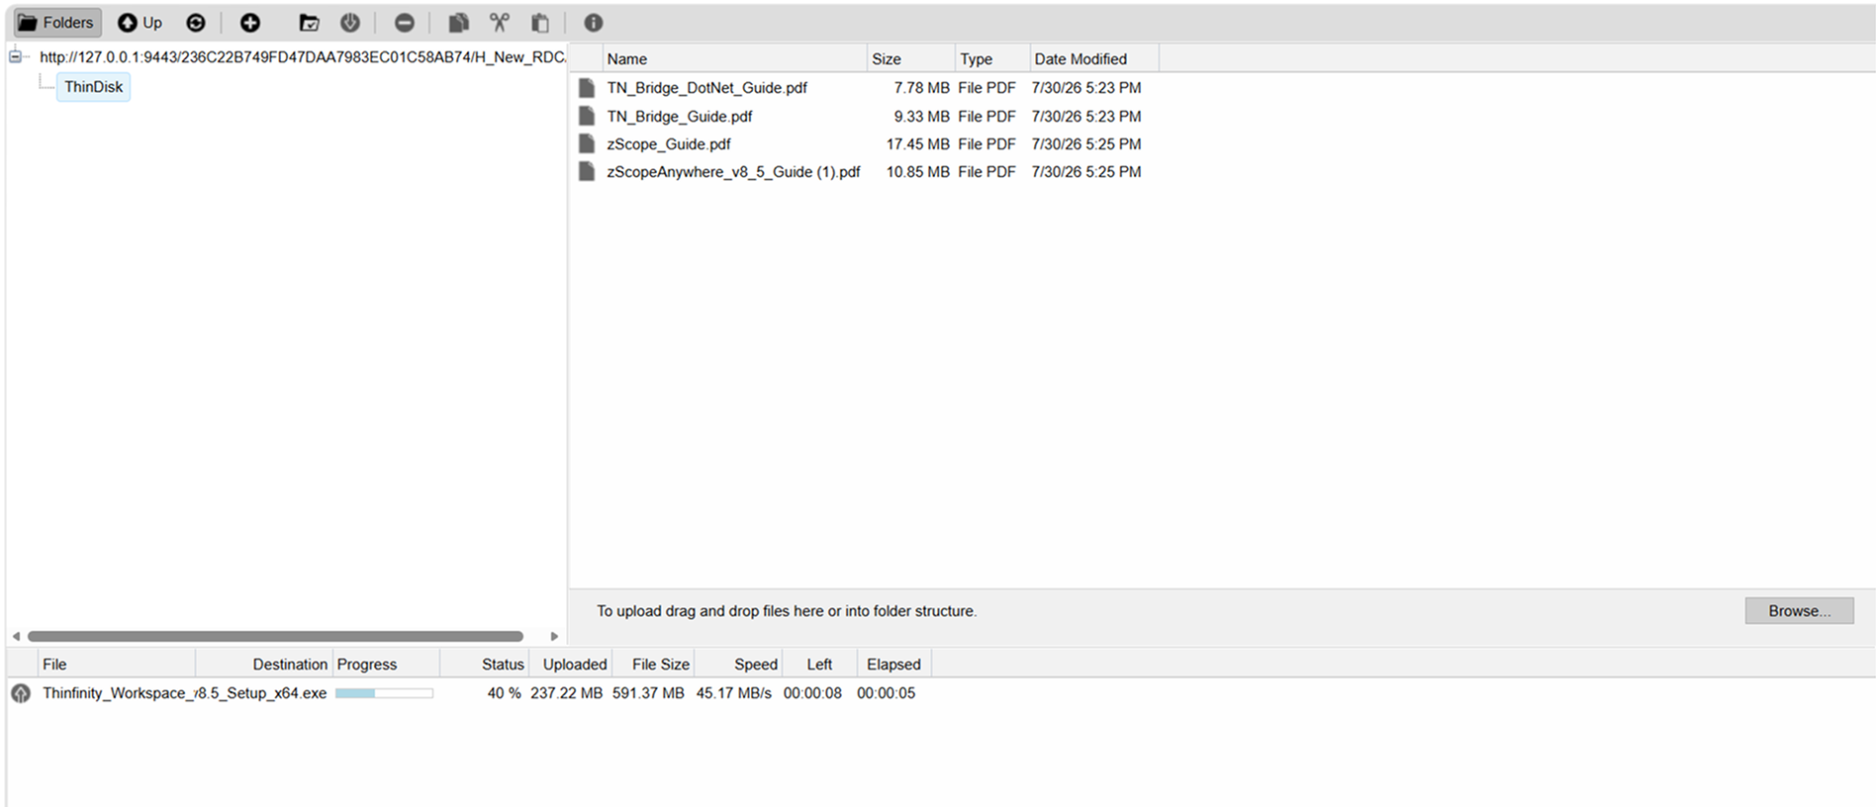Click the scissors cut icon
Screen dimensions: 1876x807
(500, 23)
